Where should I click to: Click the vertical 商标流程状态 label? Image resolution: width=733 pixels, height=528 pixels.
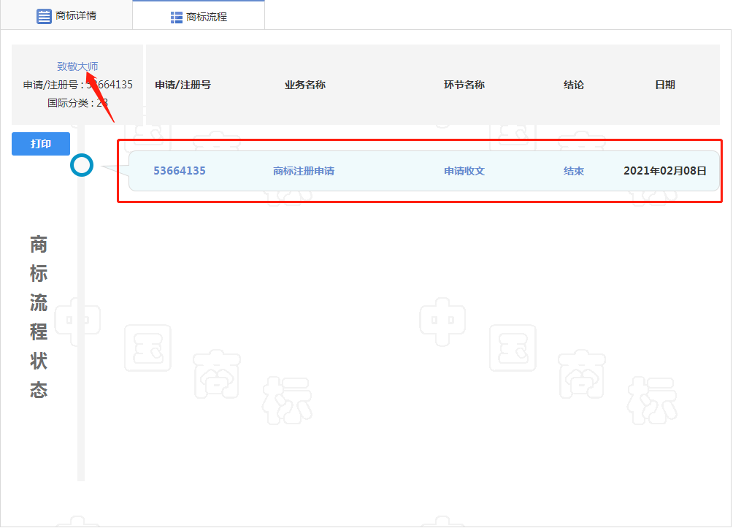(39, 317)
